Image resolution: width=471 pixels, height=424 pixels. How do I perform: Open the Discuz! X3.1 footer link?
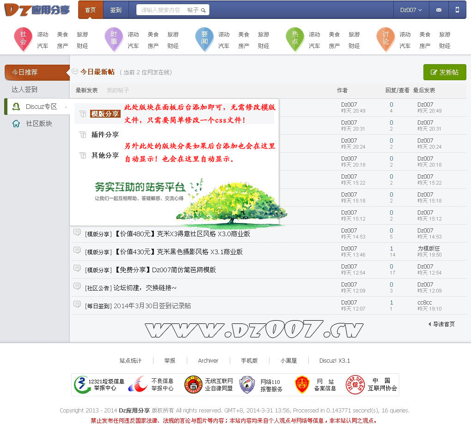[x=335, y=360]
